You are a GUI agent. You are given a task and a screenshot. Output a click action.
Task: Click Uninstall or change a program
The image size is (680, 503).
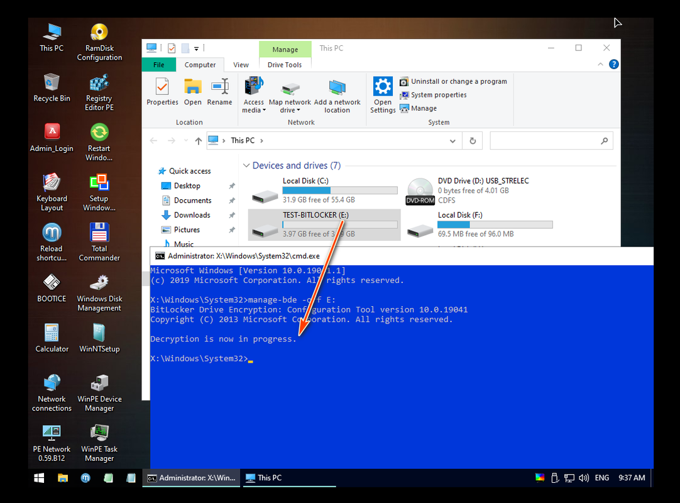pos(453,81)
